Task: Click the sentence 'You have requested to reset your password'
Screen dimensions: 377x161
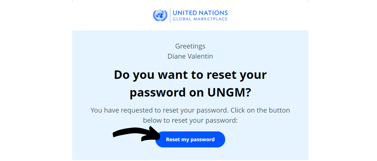Action: coord(160,110)
